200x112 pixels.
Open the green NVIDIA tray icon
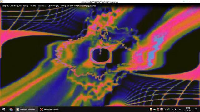point(168,109)
